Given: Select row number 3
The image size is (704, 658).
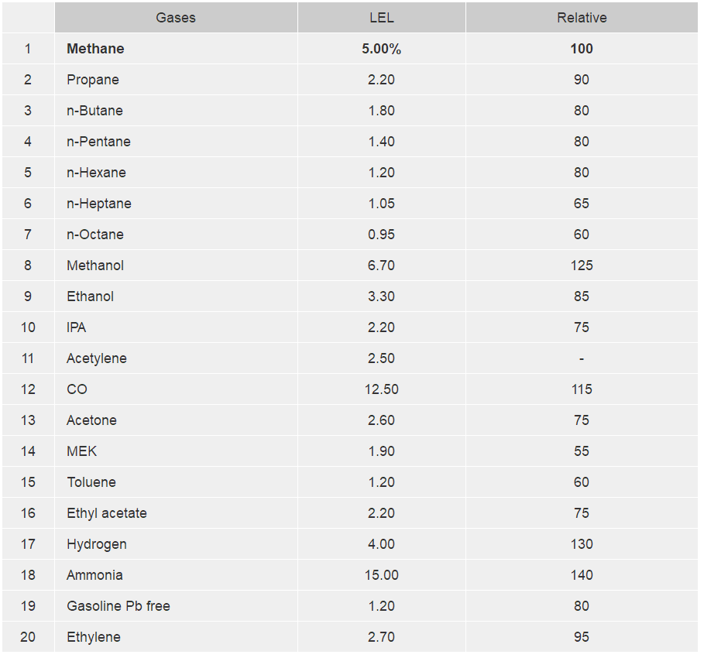Looking at the screenshot, I should [28, 111].
